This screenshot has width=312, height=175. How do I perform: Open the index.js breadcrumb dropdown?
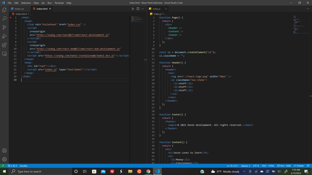pos(157,14)
